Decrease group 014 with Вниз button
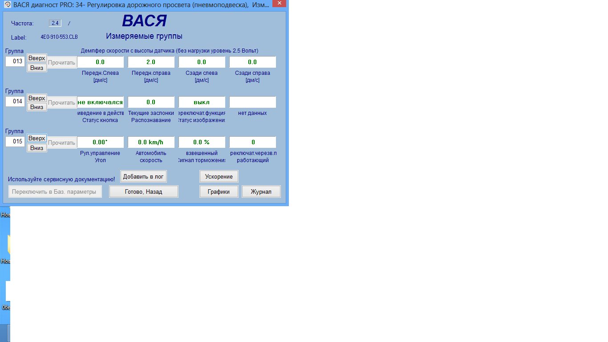 pos(36,107)
